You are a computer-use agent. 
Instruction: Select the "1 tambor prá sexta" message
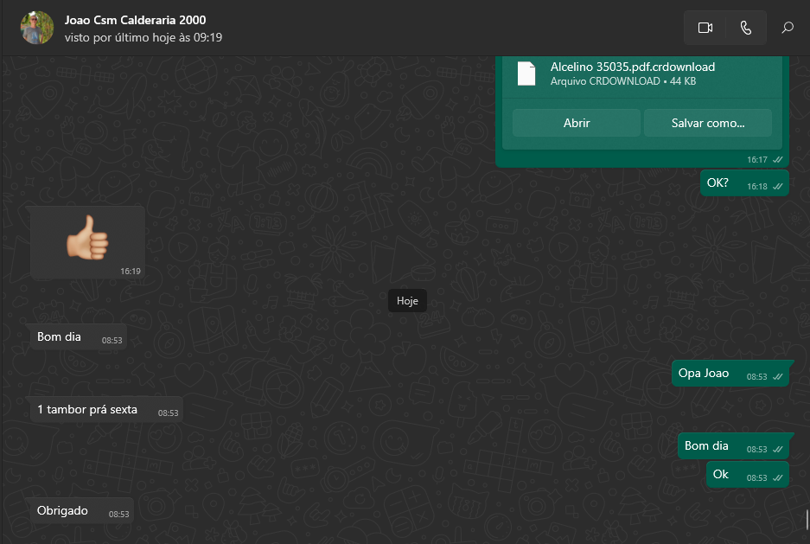pos(87,410)
